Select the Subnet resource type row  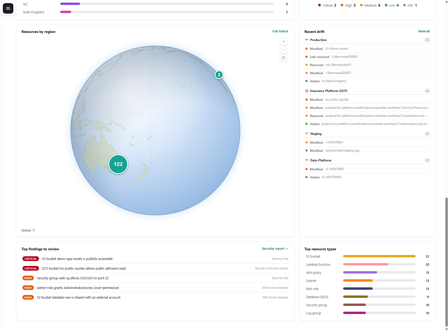(x=367, y=281)
